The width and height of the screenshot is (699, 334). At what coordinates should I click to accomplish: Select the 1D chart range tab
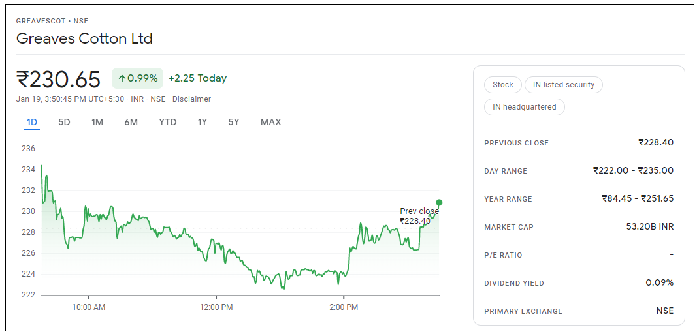pyautogui.click(x=32, y=122)
